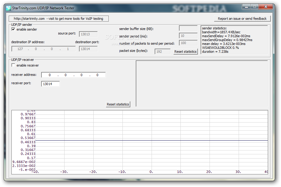Click the destination port field

pyautogui.click(x=88, y=49)
